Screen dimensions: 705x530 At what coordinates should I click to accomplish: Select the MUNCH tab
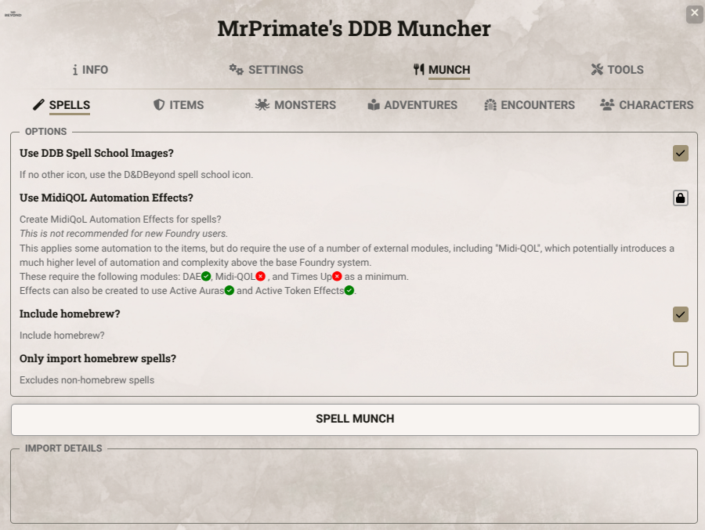442,70
